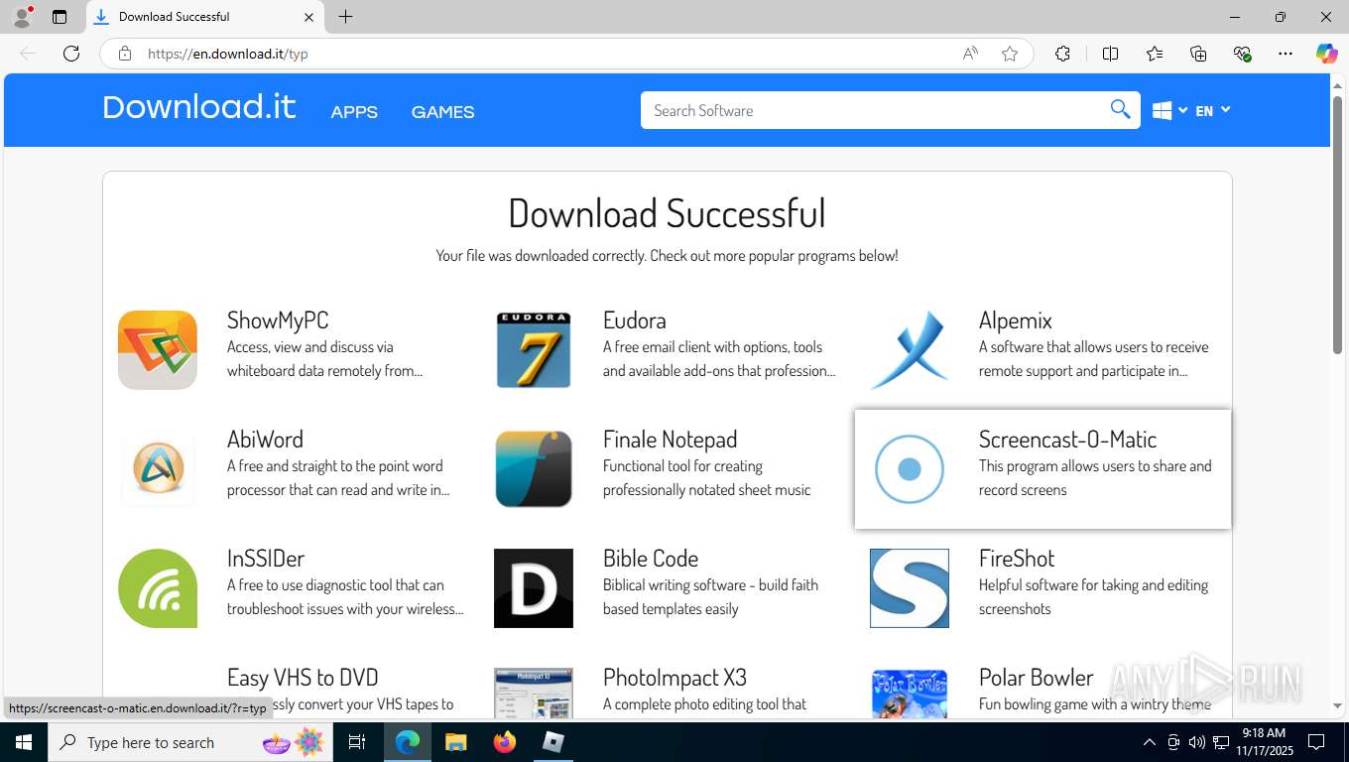Open Browser essentials heart icon
This screenshot has width=1349, height=762.
point(1242,54)
